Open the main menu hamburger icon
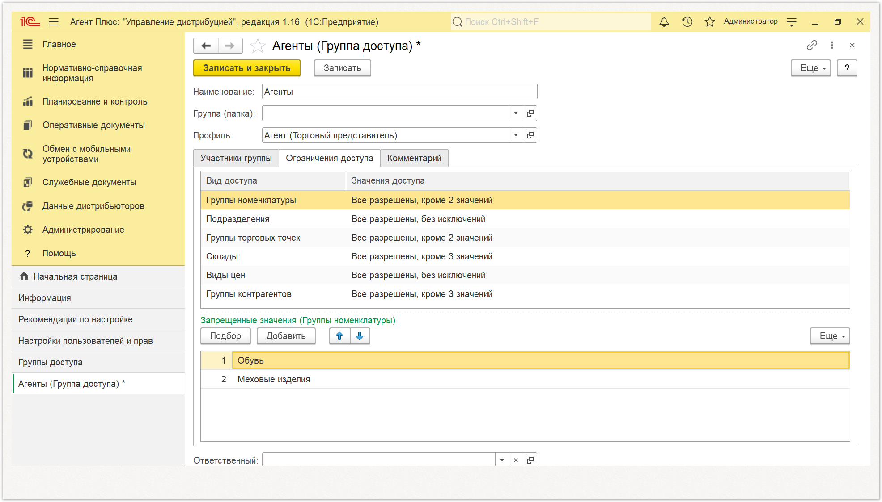 click(x=54, y=21)
